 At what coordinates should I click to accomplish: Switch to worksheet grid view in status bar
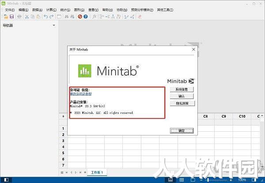182,180
